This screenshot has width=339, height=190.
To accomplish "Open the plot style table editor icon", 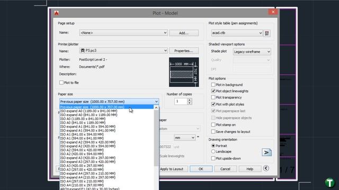I will 267,33.
